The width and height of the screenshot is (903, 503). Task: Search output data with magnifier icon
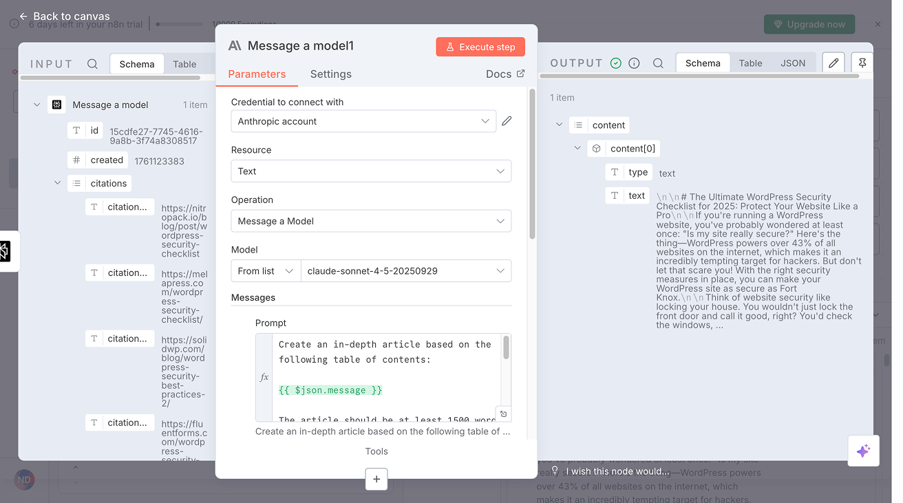[x=658, y=63]
